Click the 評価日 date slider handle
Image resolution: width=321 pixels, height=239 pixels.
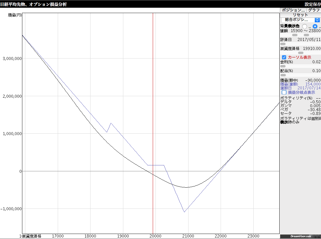point(283,44)
